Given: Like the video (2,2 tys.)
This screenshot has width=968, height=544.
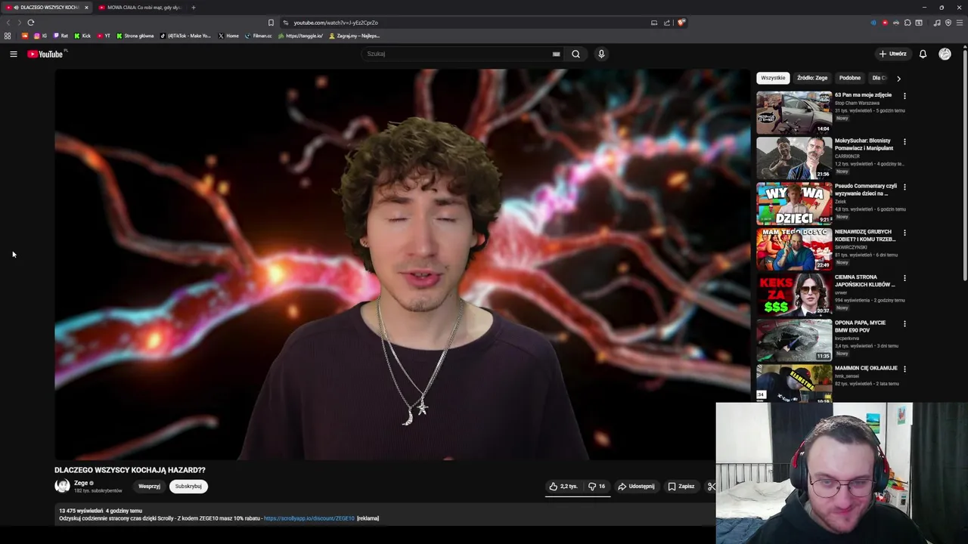Looking at the screenshot, I should coord(563,487).
